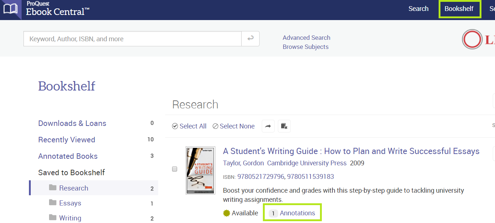
Task: Click the Research folder icon
Action: pos(53,188)
